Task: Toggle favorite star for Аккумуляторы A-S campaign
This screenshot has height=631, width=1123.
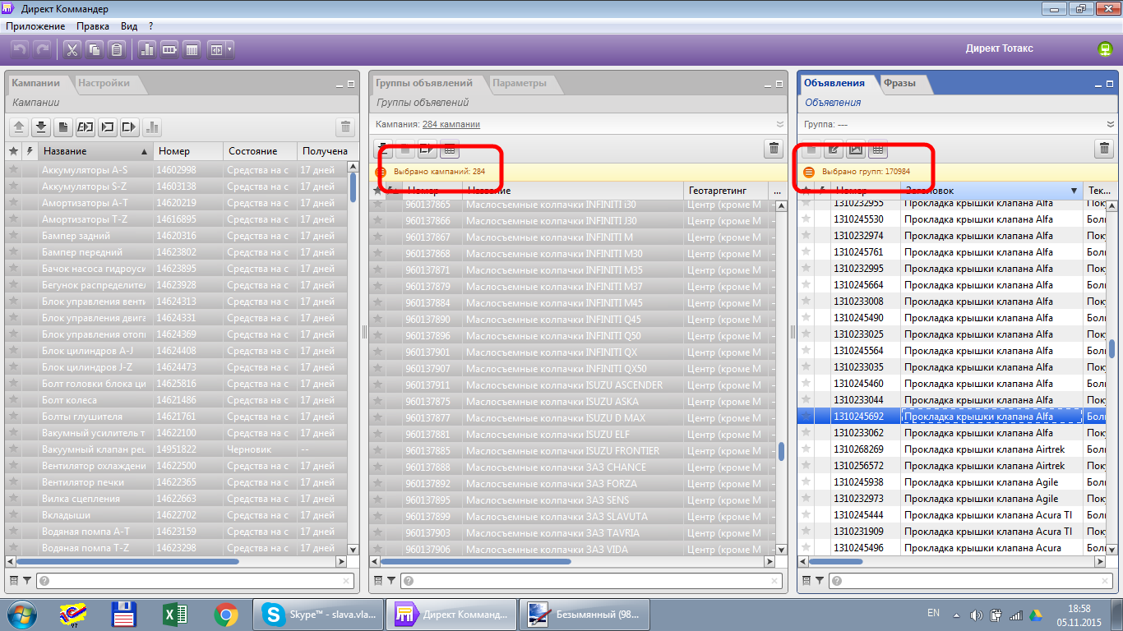Action: (13, 170)
